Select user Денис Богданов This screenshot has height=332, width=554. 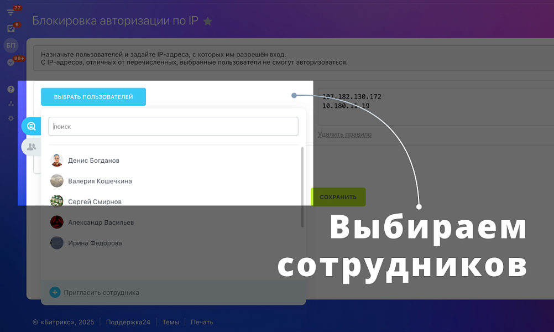(93, 160)
